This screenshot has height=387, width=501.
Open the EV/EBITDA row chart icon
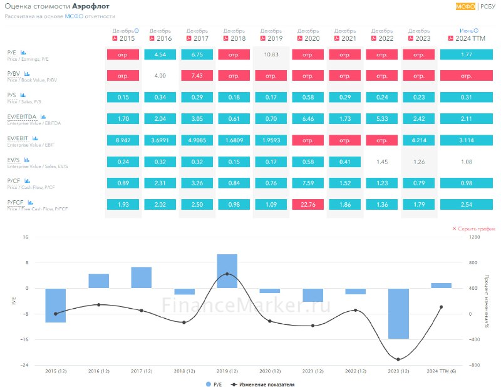tap(43, 116)
